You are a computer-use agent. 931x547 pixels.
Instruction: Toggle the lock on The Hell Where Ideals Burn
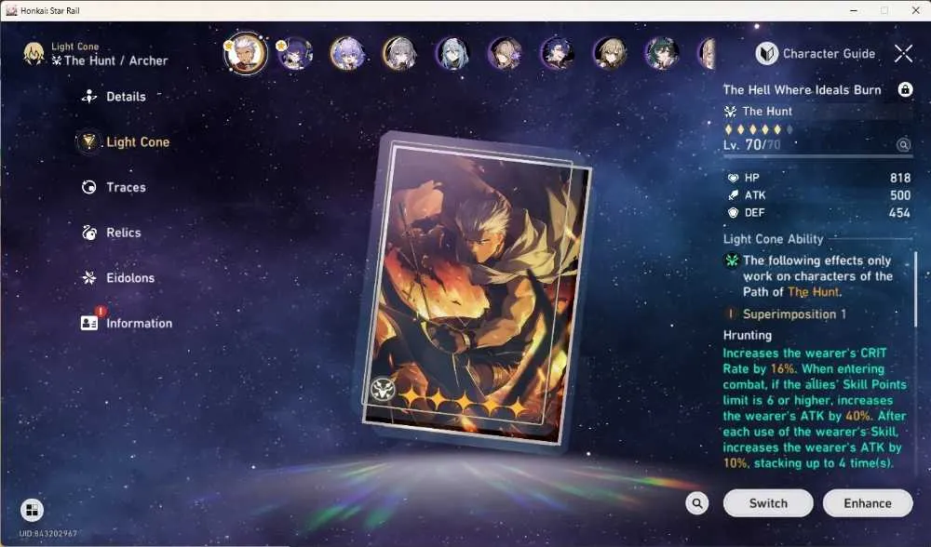click(905, 89)
